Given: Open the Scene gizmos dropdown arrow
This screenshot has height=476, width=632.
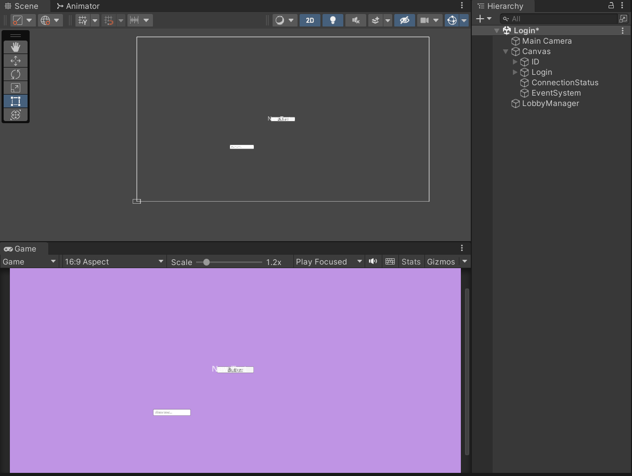Looking at the screenshot, I should click(463, 20).
